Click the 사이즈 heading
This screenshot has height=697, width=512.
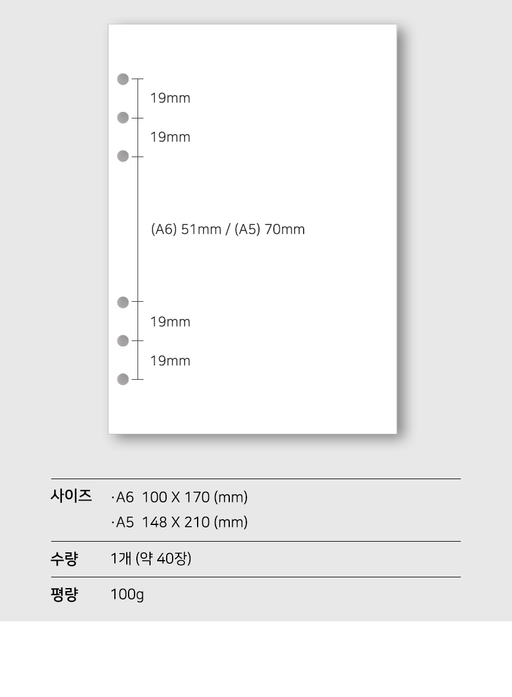pos(71,496)
